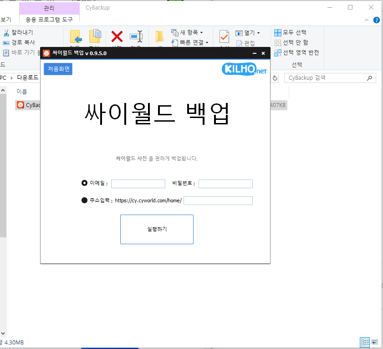Open the 보기 ribbon tab
Screen dimensions: 383x349
click(x=5, y=20)
